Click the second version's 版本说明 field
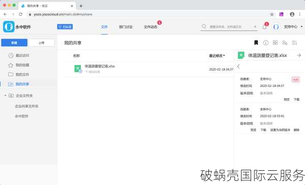305x185 pixels. pyautogui.click(x=266, y=124)
